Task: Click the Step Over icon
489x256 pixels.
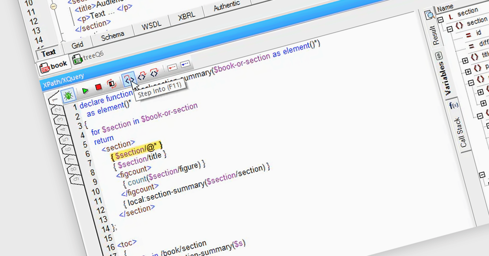Action: pyautogui.click(x=142, y=76)
